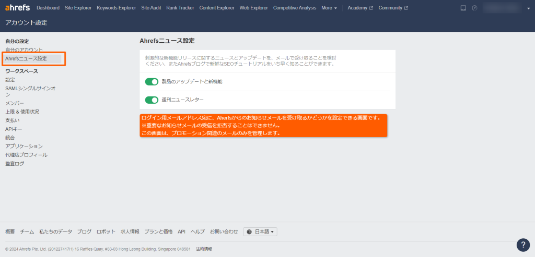Click the 週刊ニュースレター label
Viewport: 535px width, 257px height.
click(x=182, y=100)
